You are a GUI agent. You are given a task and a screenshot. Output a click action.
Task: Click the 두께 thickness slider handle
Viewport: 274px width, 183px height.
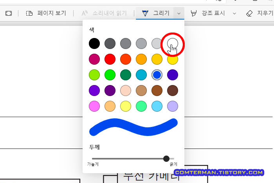point(166,159)
